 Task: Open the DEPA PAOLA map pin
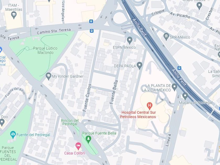(x=139, y=65)
